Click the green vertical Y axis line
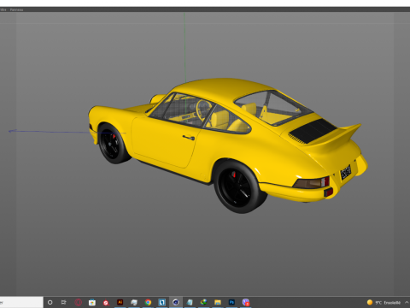This screenshot has width=410, height=308. pos(184,48)
